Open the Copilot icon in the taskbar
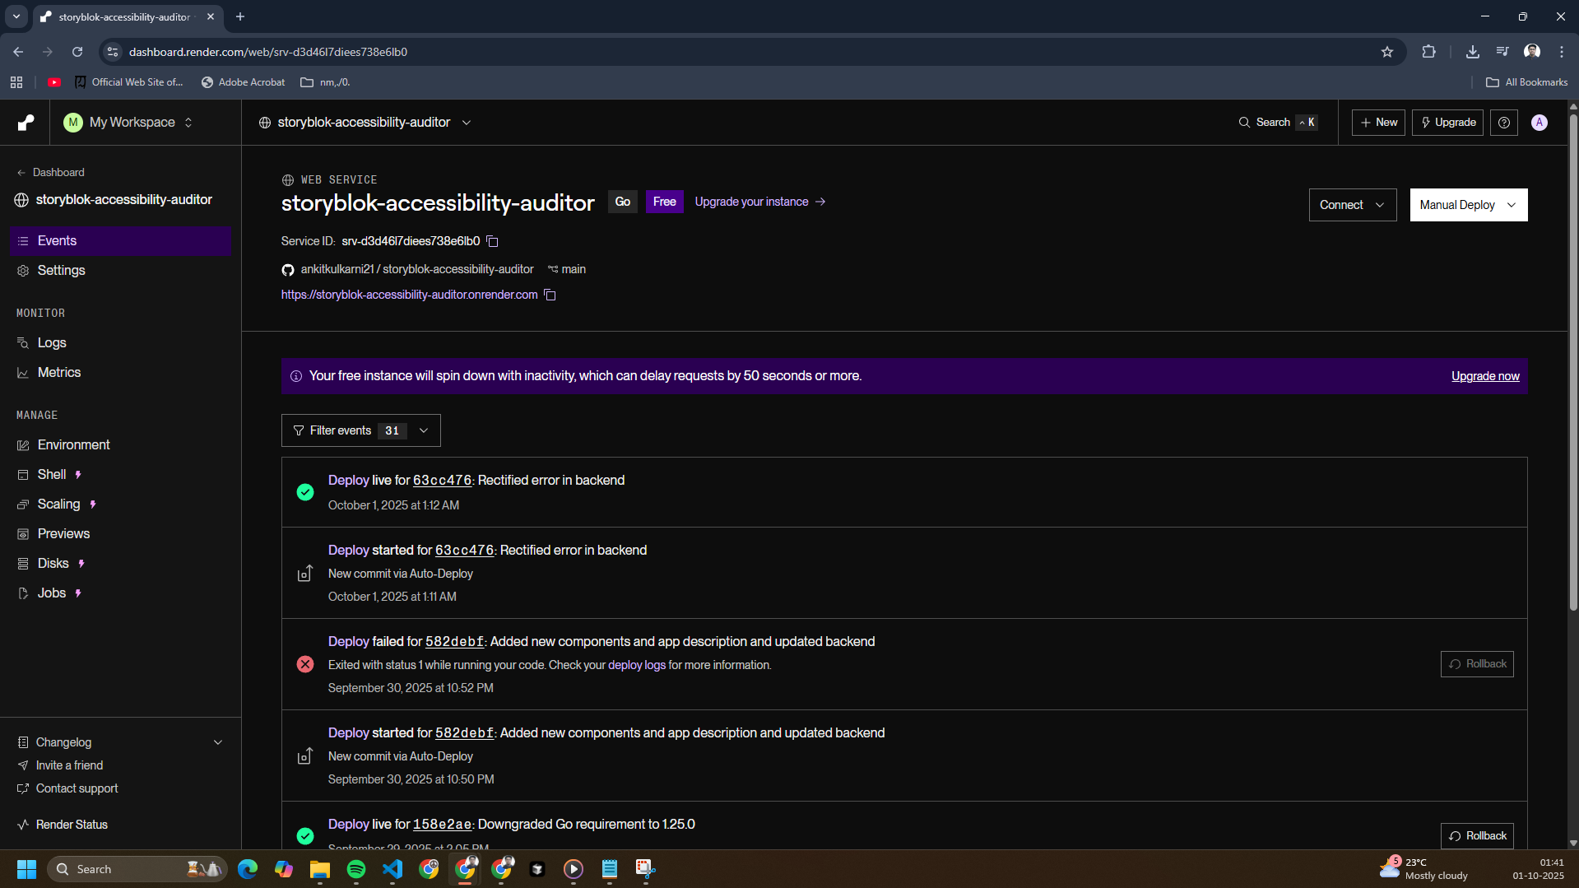The height and width of the screenshot is (888, 1579). coord(284,869)
